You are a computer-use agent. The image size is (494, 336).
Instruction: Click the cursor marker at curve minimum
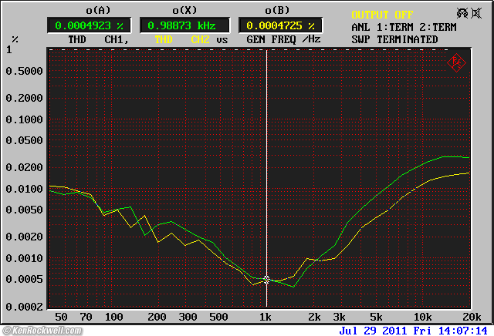click(267, 280)
